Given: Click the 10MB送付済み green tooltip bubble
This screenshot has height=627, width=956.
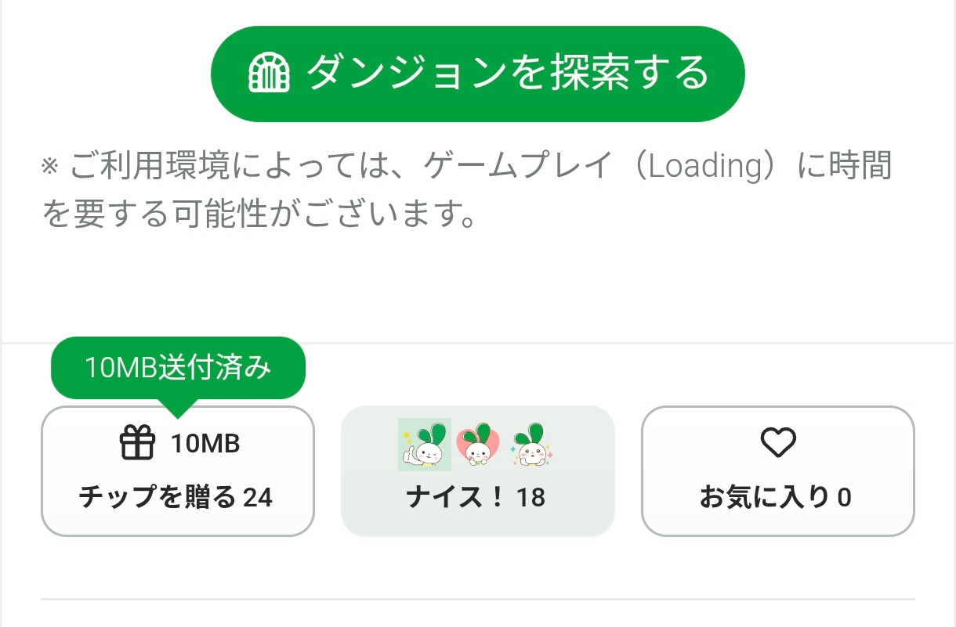Looking at the screenshot, I should [178, 369].
